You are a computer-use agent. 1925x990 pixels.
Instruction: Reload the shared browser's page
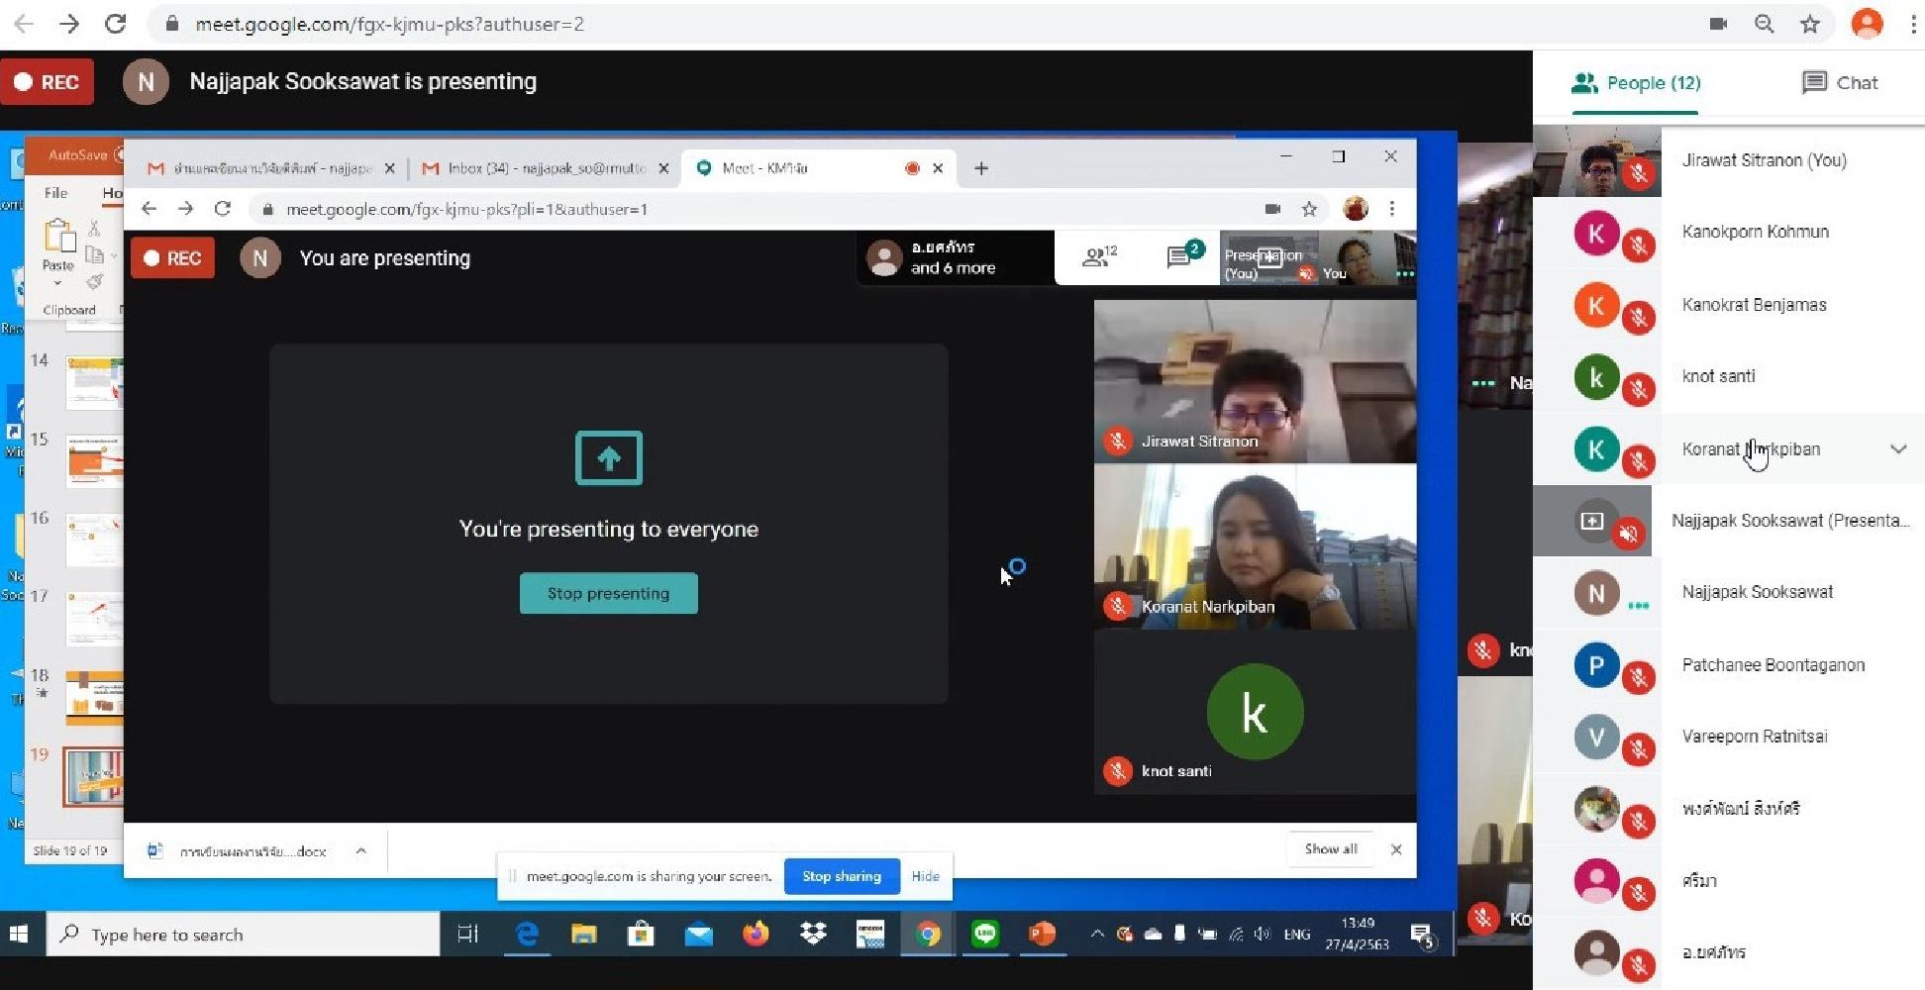pos(222,209)
